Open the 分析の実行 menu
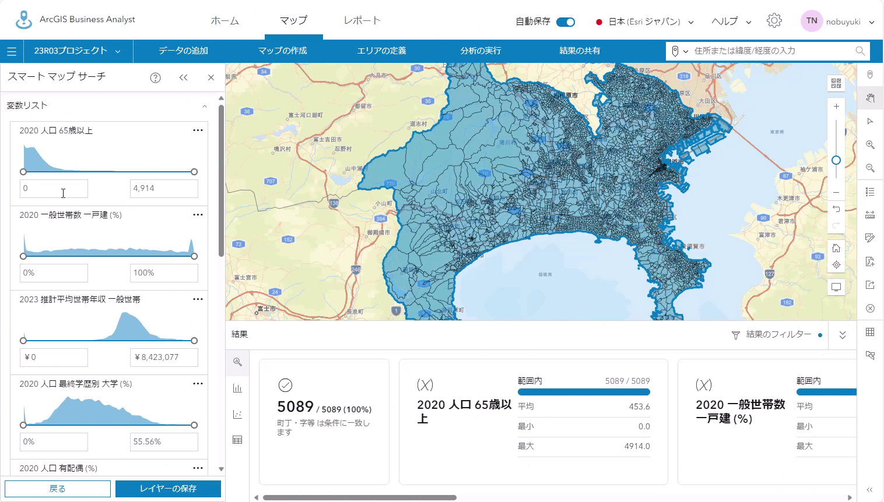Image resolution: width=884 pixels, height=502 pixels. (480, 51)
